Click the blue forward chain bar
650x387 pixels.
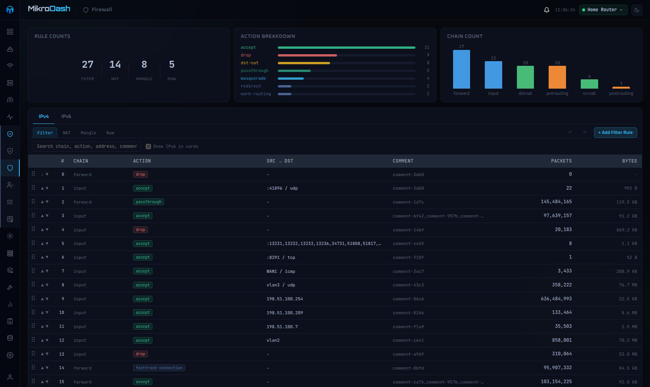[x=462, y=69]
